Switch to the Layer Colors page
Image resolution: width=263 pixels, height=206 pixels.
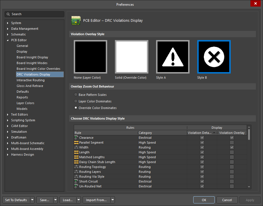point(25,103)
